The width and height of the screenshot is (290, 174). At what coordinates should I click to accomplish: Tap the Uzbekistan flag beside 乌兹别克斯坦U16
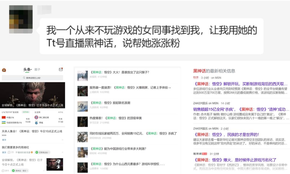point(4,122)
